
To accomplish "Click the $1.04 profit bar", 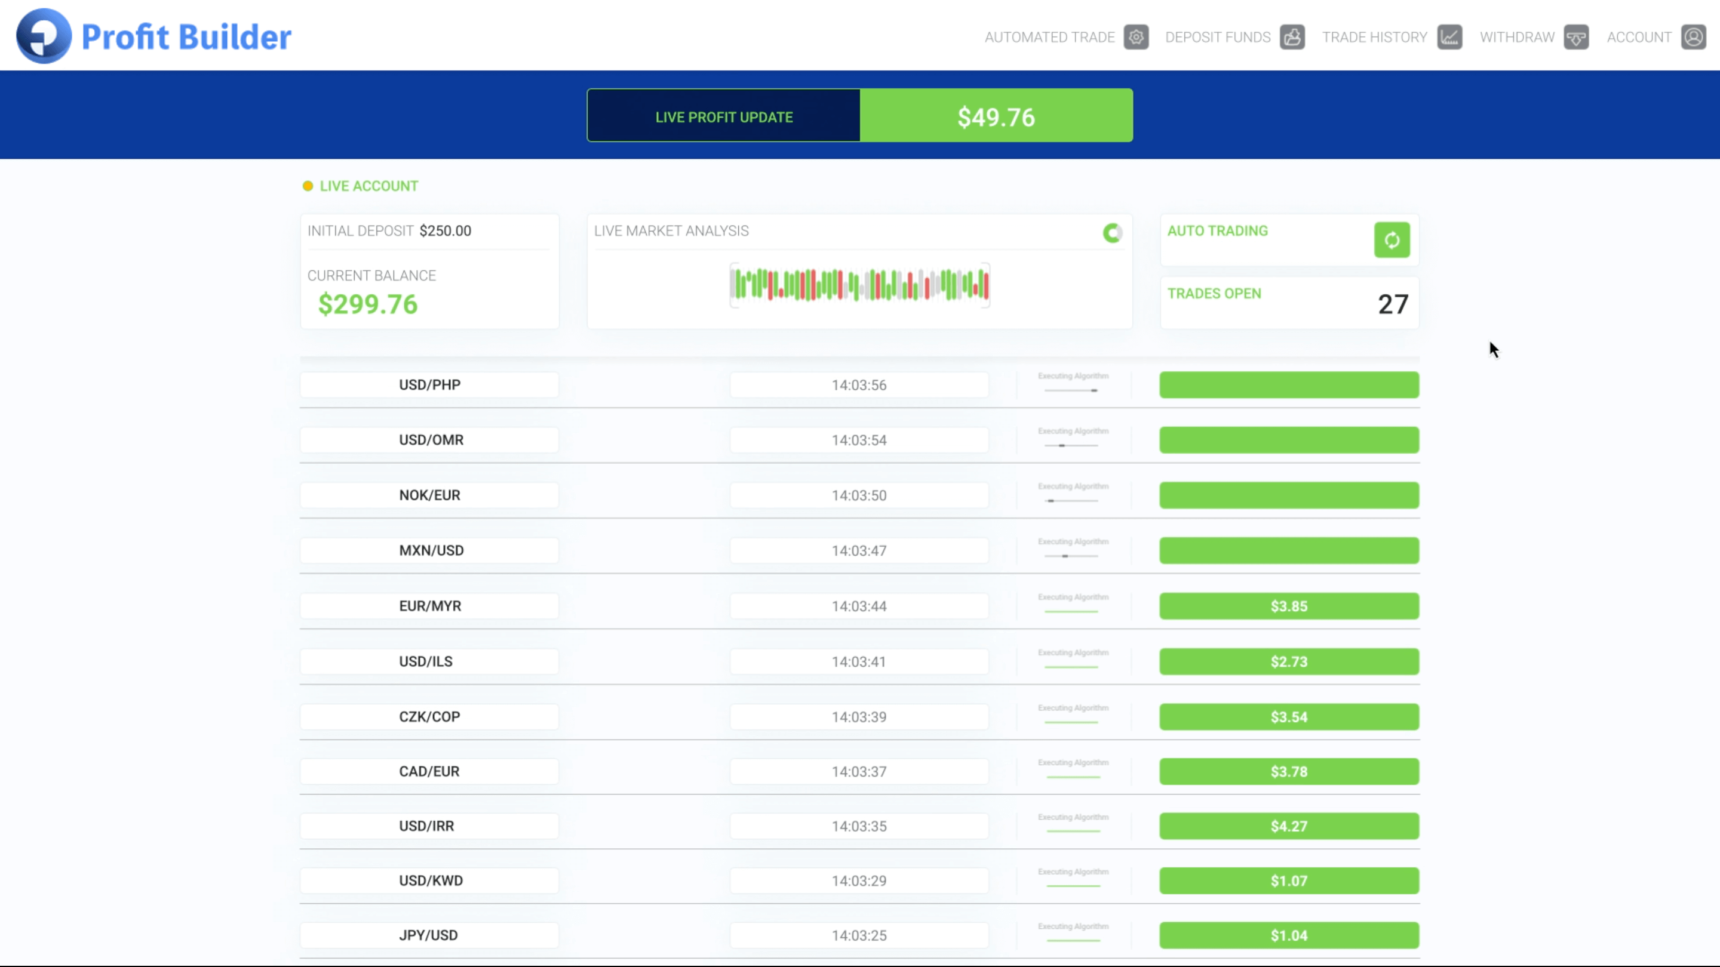I will pos(1289,937).
